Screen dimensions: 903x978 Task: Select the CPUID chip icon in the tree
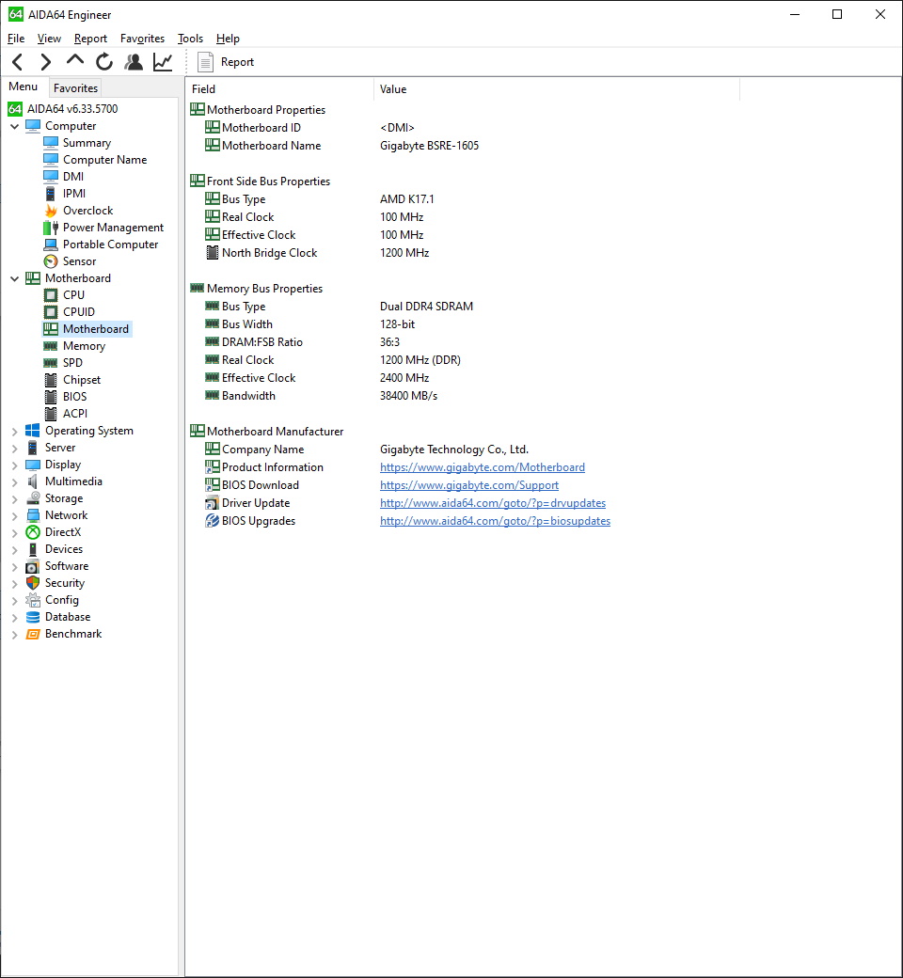click(x=51, y=312)
